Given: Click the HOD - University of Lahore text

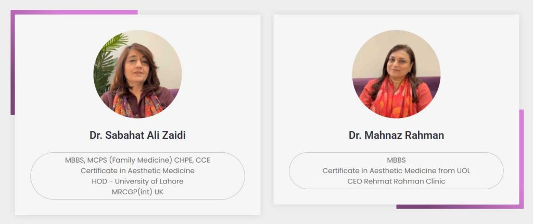Looking at the screenshot, I should [137, 181].
